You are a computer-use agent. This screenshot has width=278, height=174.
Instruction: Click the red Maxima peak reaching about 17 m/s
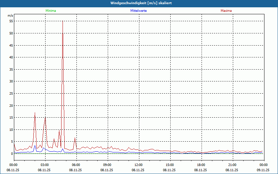click(35, 112)
